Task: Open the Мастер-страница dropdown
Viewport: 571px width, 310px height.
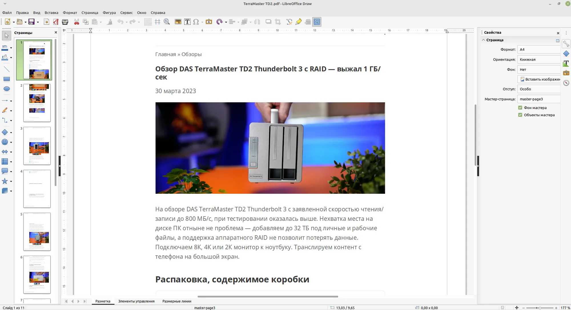Action: [539, 99]
